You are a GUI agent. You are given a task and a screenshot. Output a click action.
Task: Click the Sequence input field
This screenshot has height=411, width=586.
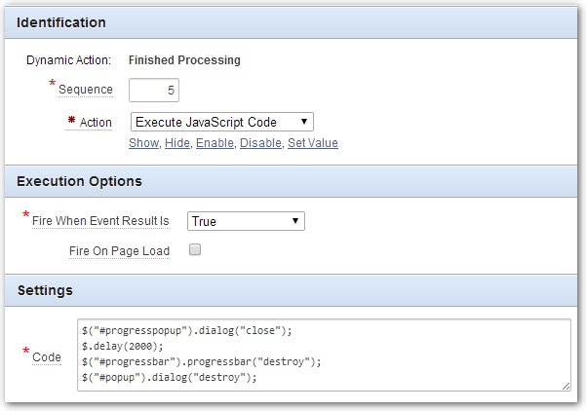point(154,90)
